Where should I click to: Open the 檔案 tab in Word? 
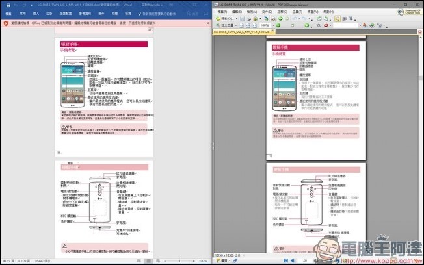tap(8, 14)
